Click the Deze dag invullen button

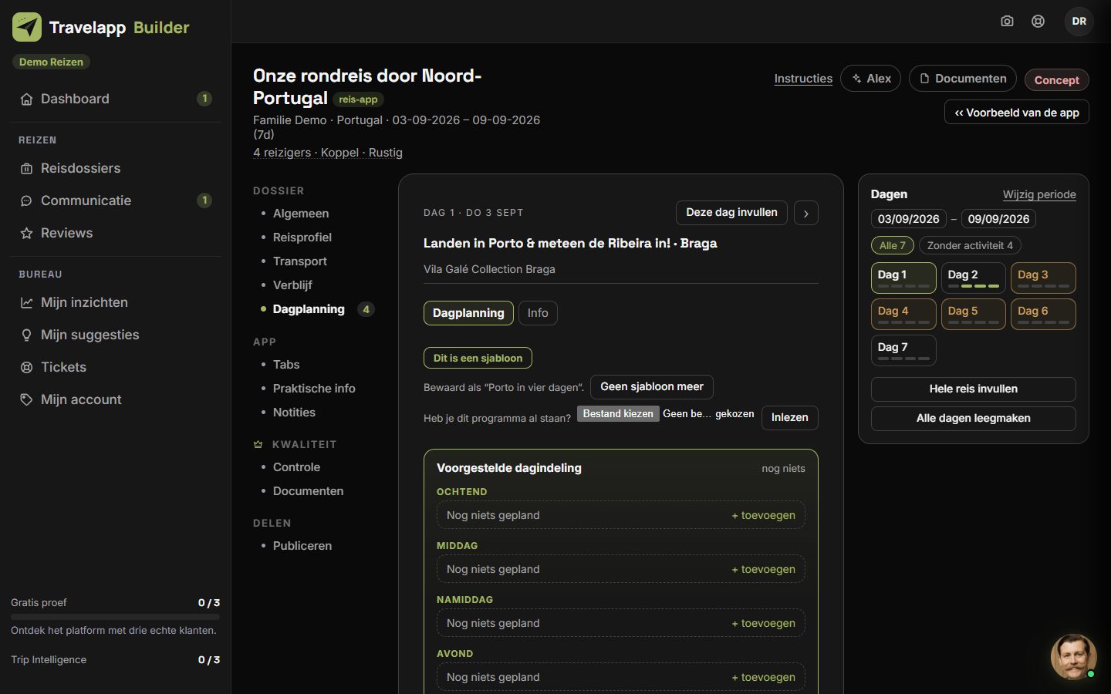[732, 213]
